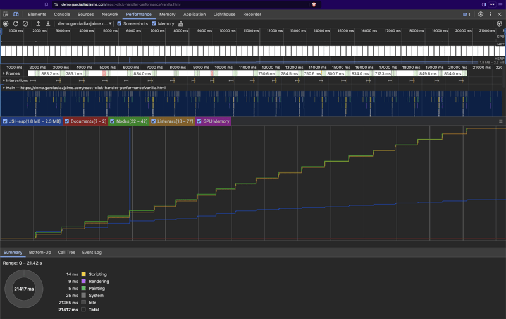Uncheck the Memory checkbox in toolbar
The image size is (506, 319).
[x=154, y=23]
